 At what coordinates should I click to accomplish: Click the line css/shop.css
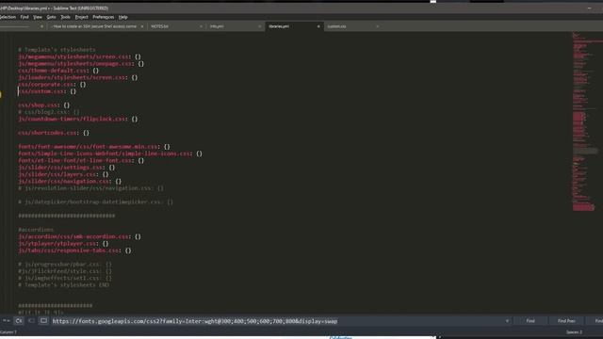[44, 105]
